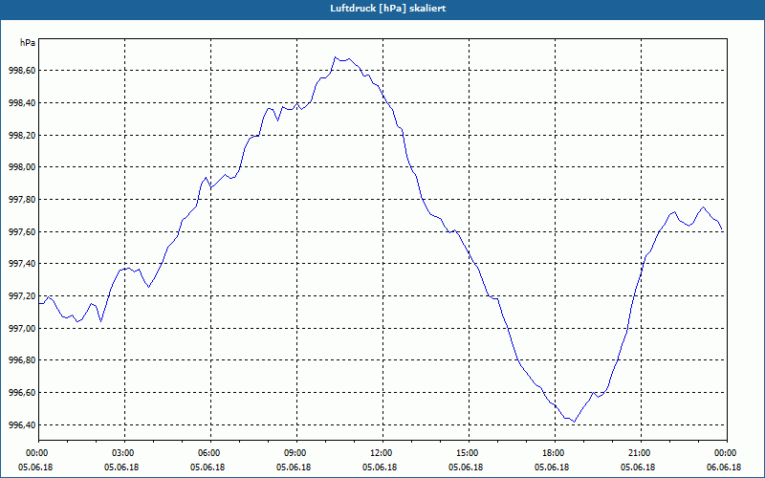The height and width of the screenshot is (478, 765).
Task: Click the 18:00 time axis label
Action: (555, 453)
